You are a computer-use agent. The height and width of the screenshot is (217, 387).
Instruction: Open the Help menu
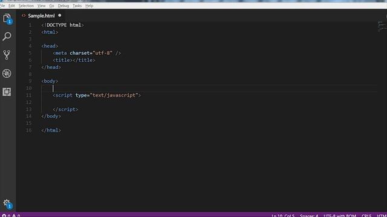coord(89,5)
